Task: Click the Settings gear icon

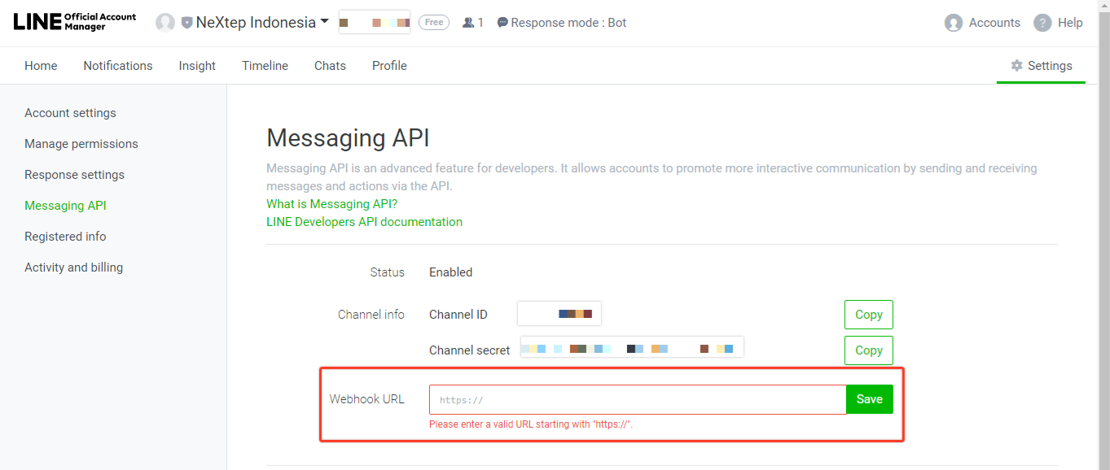Action: pos(1016,66)
